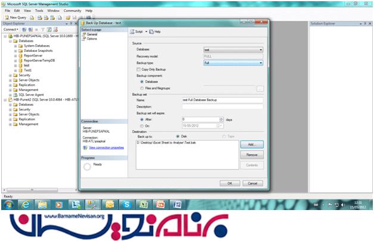Open Skype from the taskbar
The image size is (374, 241).
click(126, 205)
